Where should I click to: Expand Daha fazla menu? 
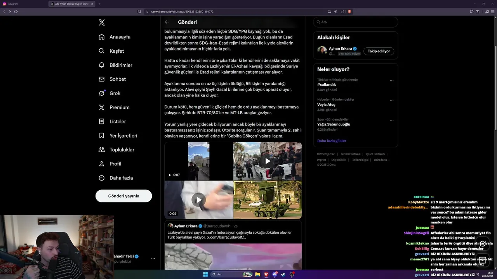(116, 178)
